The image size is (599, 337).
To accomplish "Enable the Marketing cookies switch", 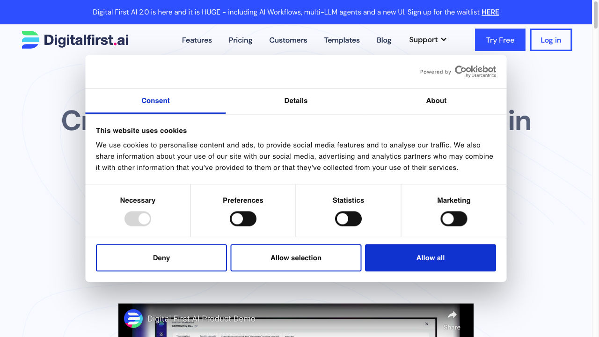I will pos(454,219).
